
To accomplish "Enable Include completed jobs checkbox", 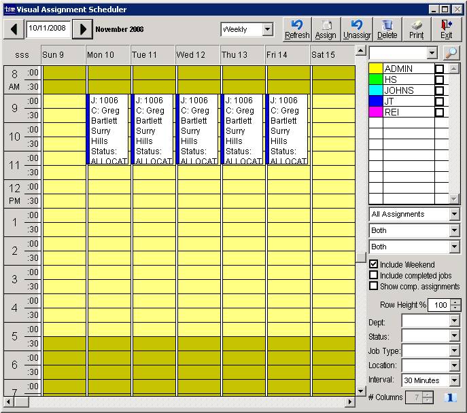I will [373, 275].
